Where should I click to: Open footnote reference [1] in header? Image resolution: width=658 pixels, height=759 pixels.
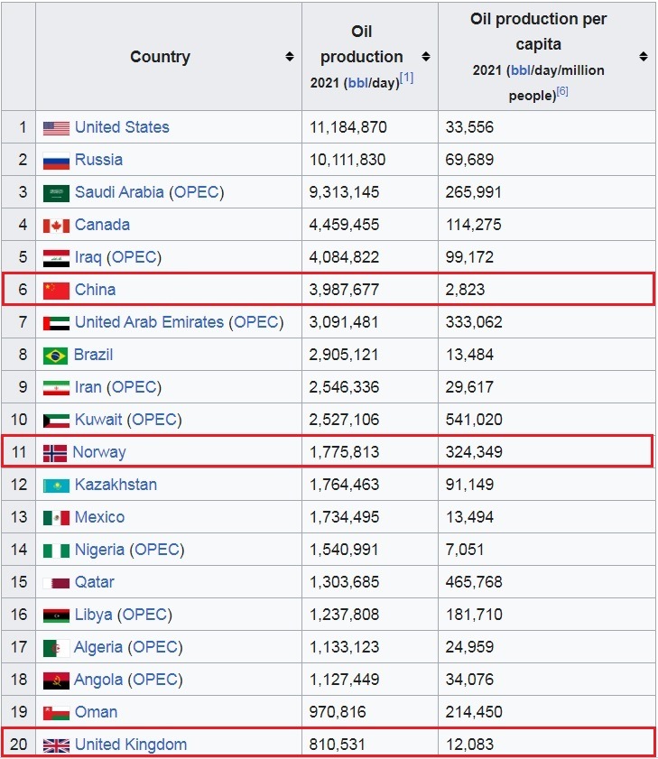(x=406, y=79)
